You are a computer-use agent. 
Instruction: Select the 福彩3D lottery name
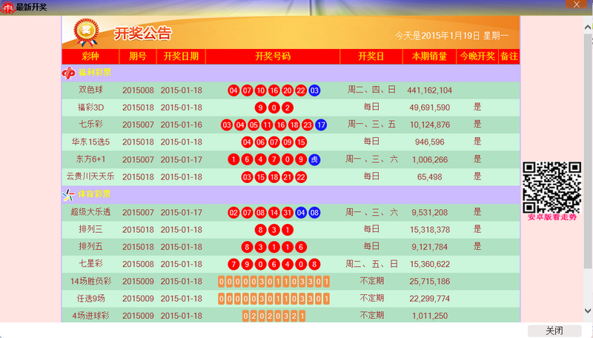[x=90, y=107]
